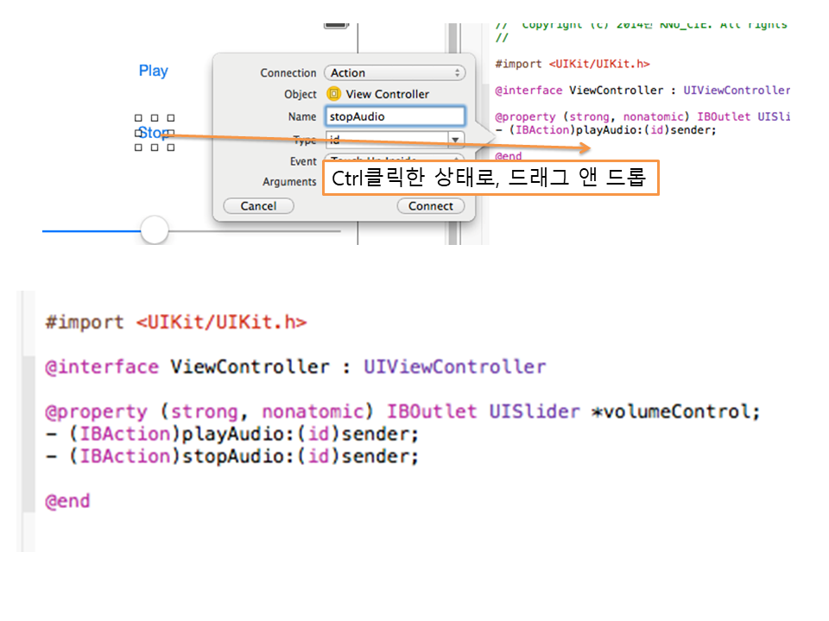
Task: Click the blue filled part of slider track
Action: point(91,231)
